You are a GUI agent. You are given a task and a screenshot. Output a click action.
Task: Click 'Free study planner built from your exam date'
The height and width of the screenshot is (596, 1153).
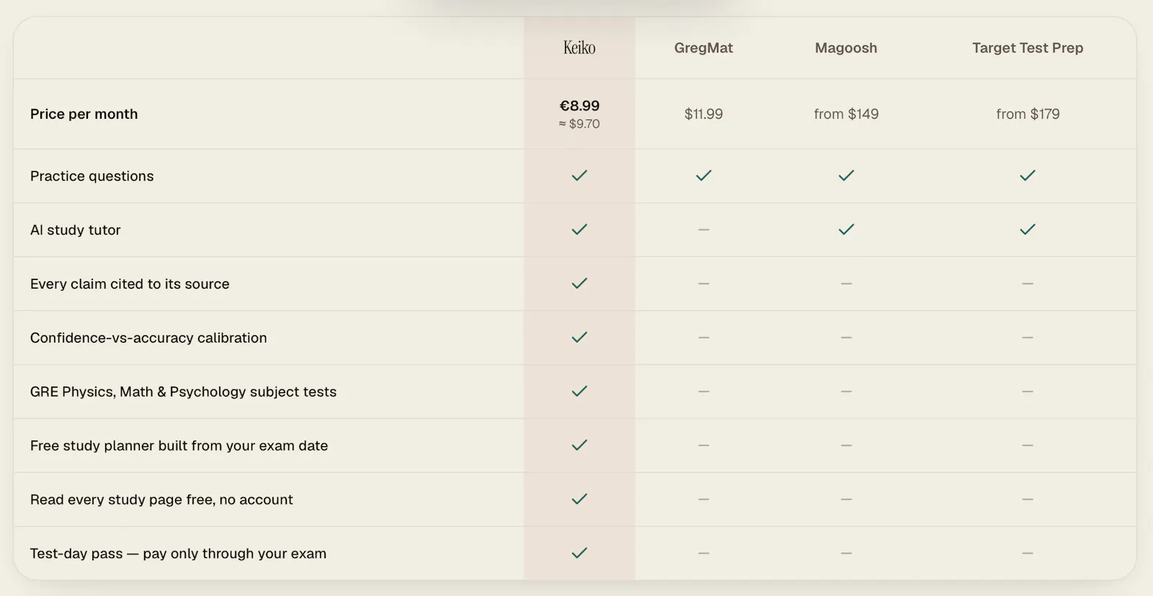(179, 446)
